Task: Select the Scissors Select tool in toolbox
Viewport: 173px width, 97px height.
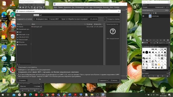Action: click(x=35, y=7)
